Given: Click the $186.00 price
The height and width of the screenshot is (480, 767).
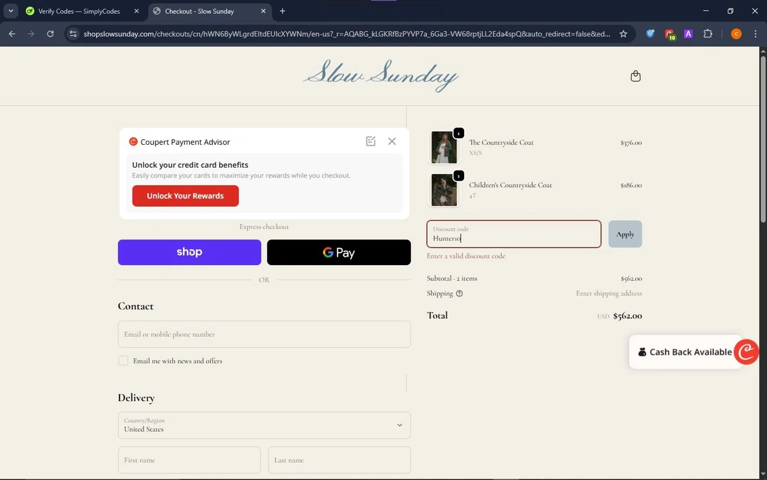Looking at the screenshot, I should click(631, 185).
